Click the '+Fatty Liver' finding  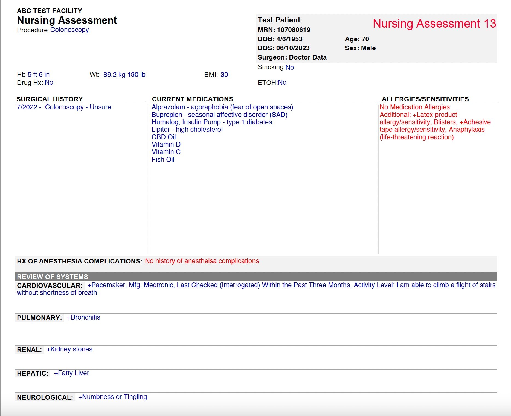click(71, 373)
